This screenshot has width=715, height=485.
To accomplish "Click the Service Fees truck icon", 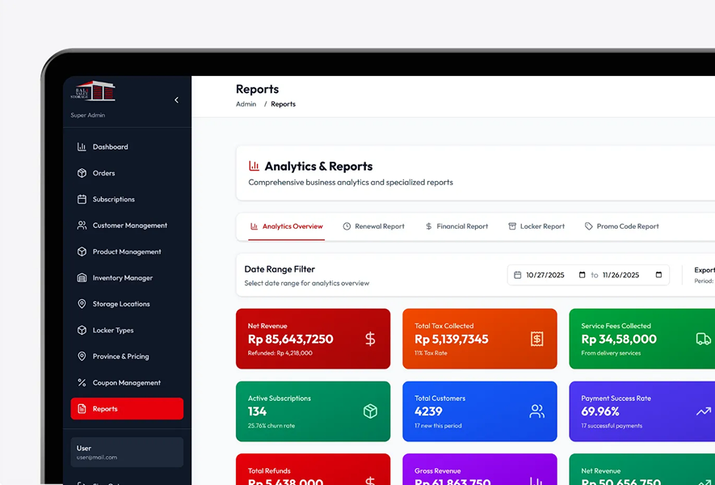I will 704,339.
